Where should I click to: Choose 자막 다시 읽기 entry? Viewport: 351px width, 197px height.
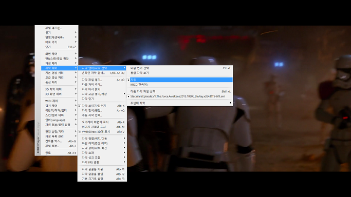point(102,89)
